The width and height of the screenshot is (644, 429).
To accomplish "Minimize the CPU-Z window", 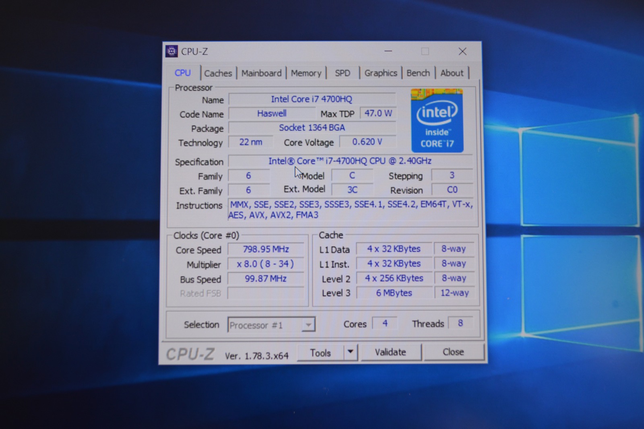I will (388, 51).
